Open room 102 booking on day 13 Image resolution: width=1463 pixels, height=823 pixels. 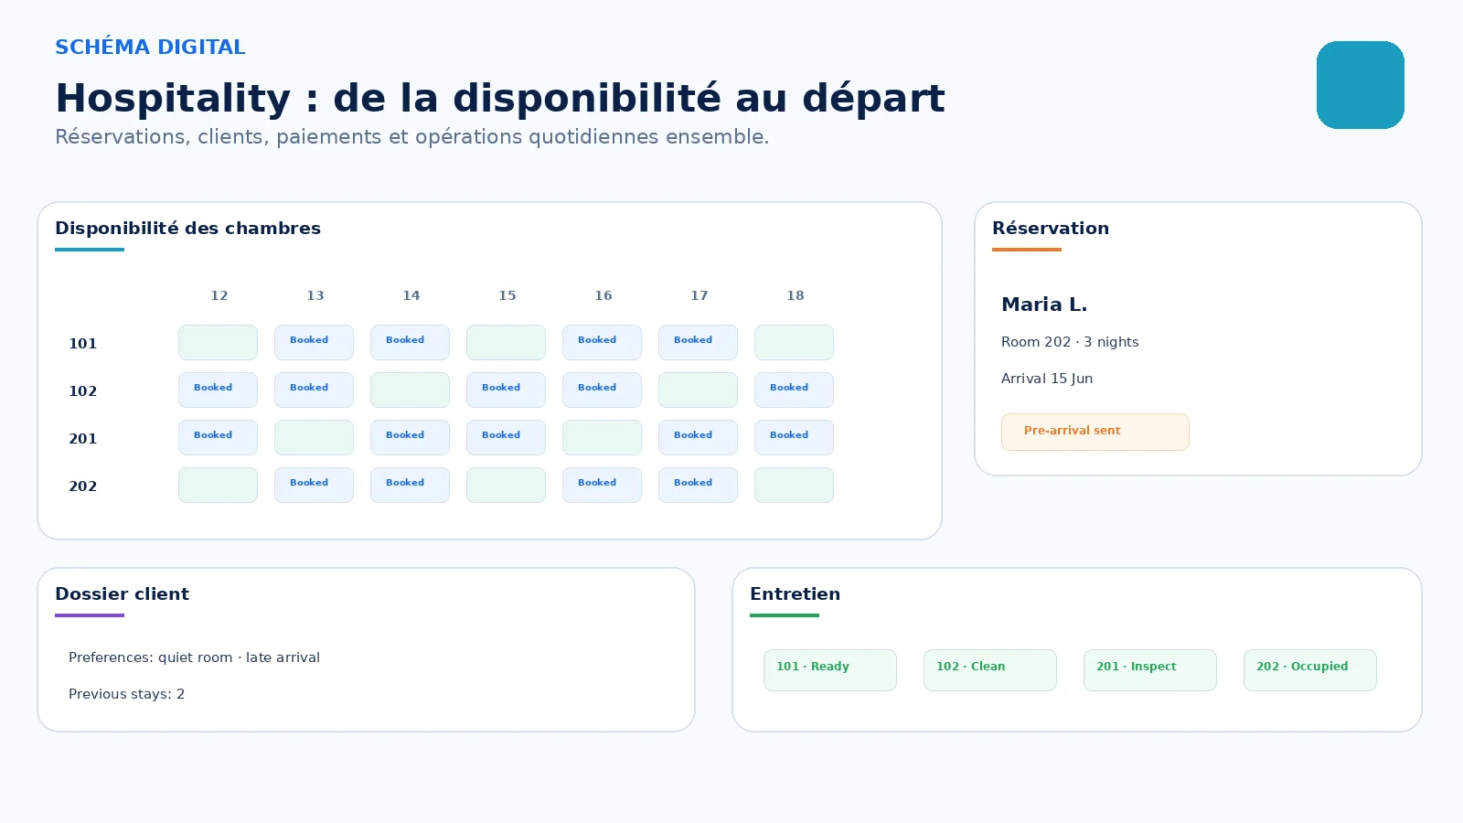tap(314, 390)
